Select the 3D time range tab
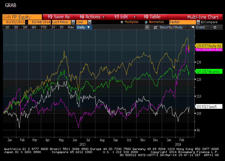 tap(16, 27)
